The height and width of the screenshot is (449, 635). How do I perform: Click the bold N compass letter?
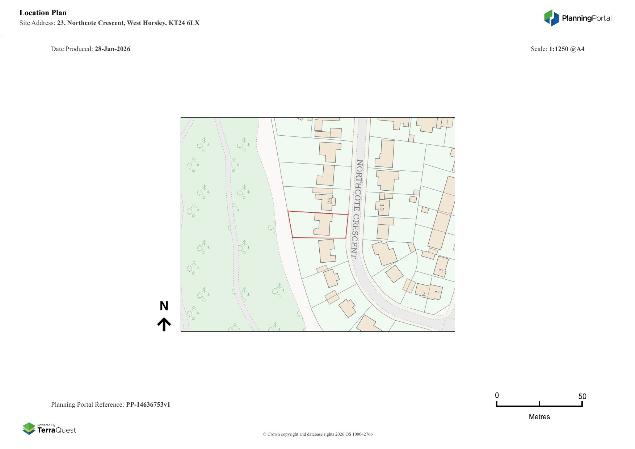164,306
